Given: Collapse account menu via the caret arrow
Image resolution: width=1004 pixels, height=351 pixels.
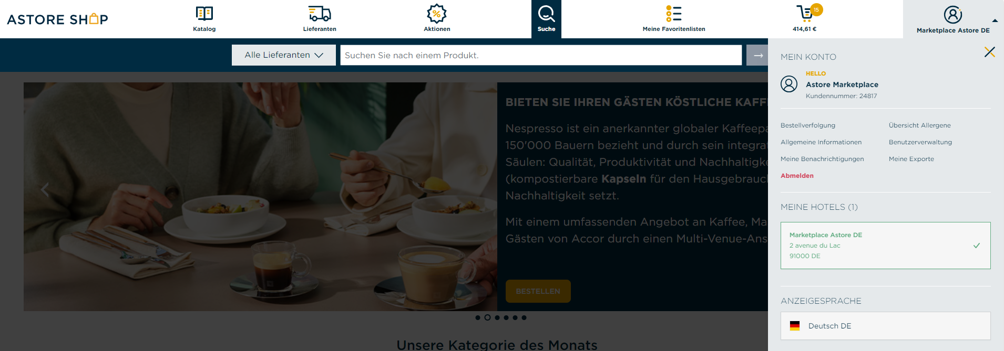Looking at the screenshot, I should click(995, 20).
